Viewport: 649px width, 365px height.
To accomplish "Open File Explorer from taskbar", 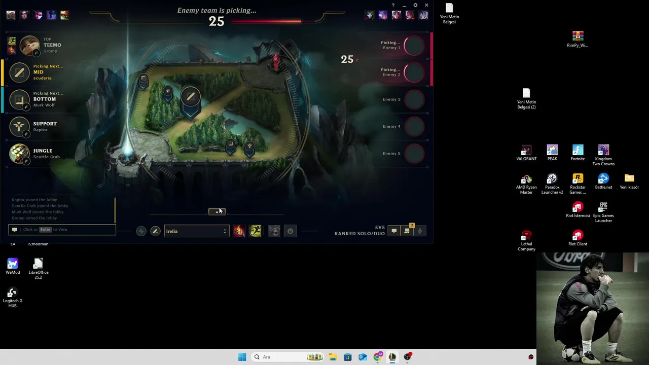I will (x=333, y=357).
